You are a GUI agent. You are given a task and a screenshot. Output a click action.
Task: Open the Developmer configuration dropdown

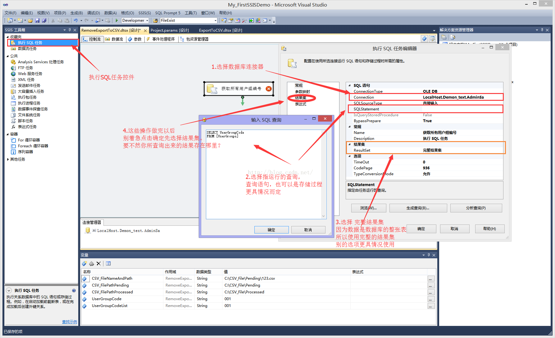pyautogui.click(x=147, y=20)
